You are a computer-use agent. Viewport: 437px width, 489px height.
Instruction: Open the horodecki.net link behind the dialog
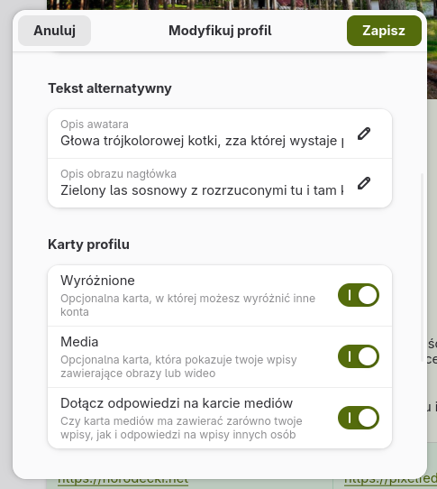point(123,482)
